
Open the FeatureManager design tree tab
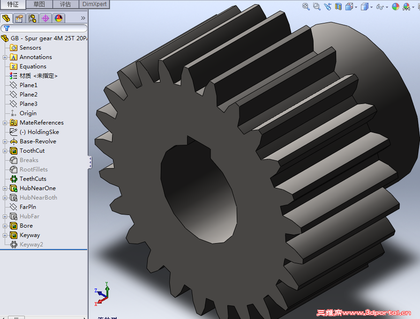tap(6, 18)
